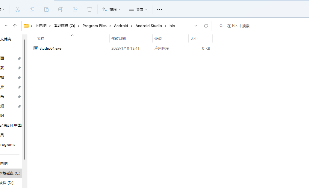This screenshot has height=188, width=309.
Task: Sort by the 名称 column header
Action: [41, 38]
